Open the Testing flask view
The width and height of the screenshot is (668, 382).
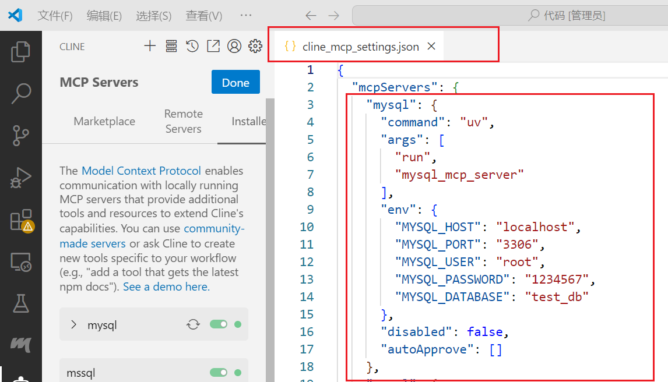click(20, 304)
